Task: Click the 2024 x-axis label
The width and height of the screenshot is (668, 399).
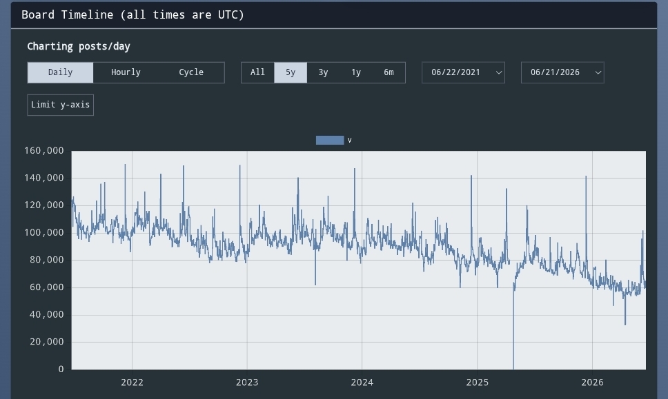Action: coord(362,382)
